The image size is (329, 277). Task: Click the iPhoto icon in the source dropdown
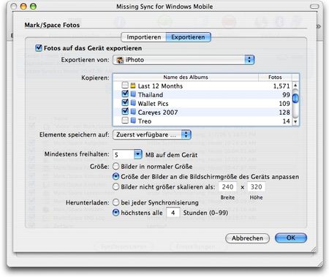pos(120,60)
